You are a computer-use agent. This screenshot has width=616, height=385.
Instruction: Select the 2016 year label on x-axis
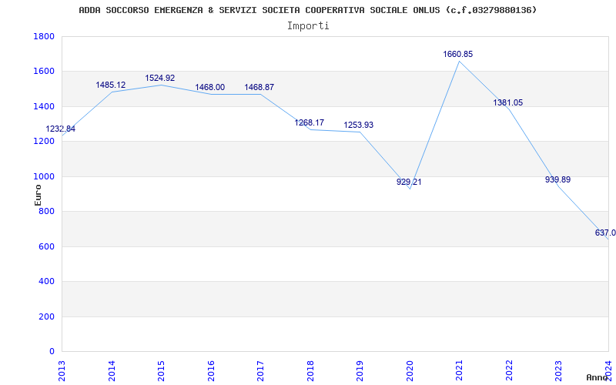click(x=211, y=370)
